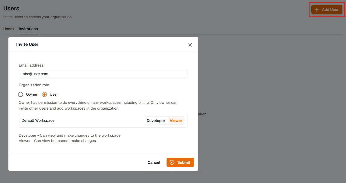Cancel the Invite User dialog
This screenshot has height=183, width=346.
(x=154, y=162)
